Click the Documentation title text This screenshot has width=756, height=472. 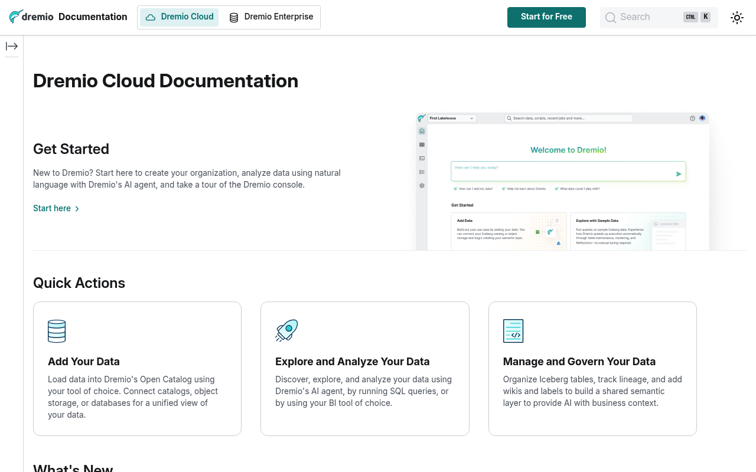(x=93, y=17)
